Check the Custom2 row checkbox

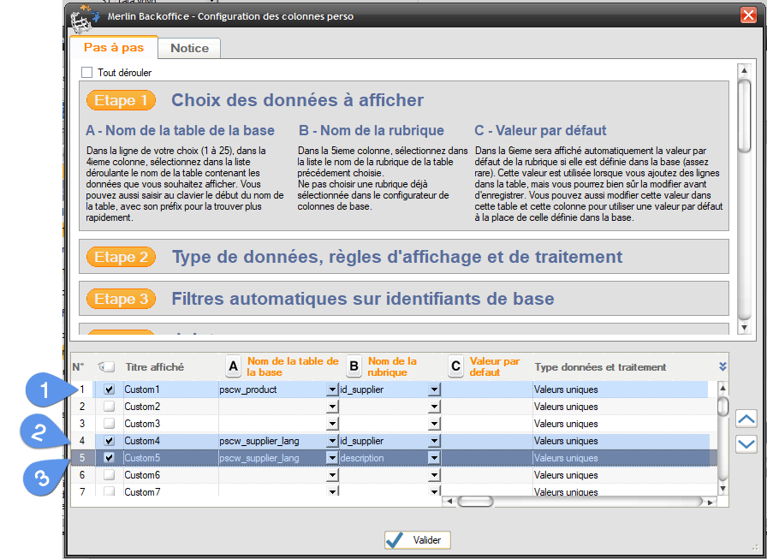click(x=109, y=407)
